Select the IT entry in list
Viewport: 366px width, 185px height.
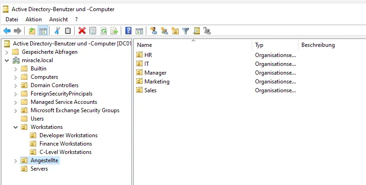147,64
